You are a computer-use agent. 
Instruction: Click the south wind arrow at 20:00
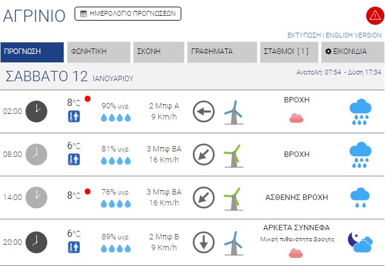[x=204, y=242]
